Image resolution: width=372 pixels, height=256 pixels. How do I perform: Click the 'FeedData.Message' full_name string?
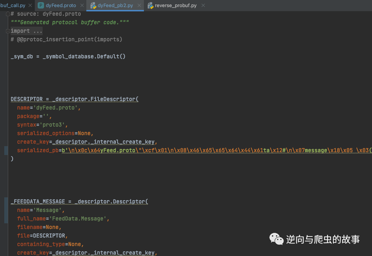78,218
